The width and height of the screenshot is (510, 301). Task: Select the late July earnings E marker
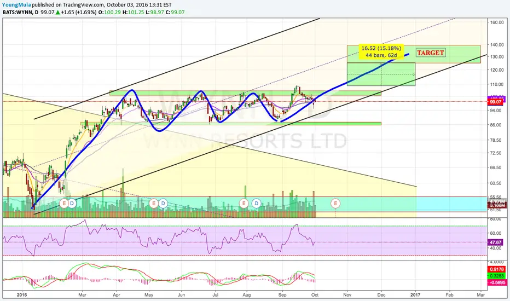pyautogui.click(x=244, y=204)
